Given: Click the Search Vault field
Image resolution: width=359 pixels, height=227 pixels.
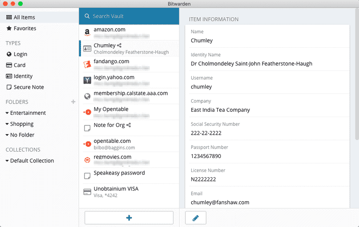Looking at the screenshot, I should [129, 16].
